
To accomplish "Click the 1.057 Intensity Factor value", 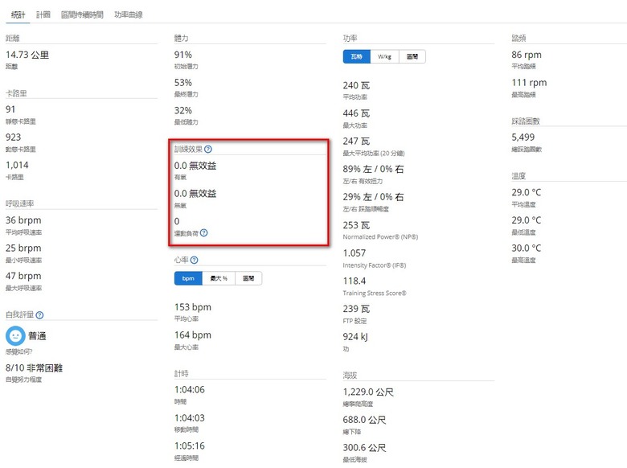I will [354, 253].
